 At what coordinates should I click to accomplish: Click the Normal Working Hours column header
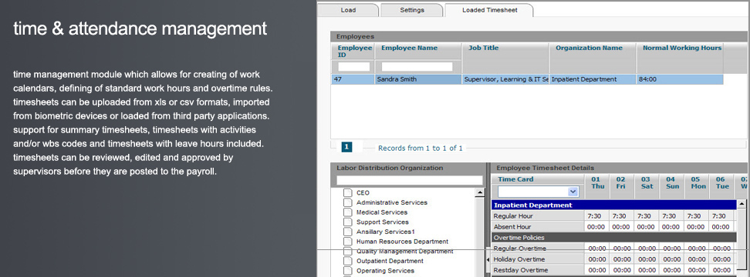pyautogui.click(x=682, y=48)
